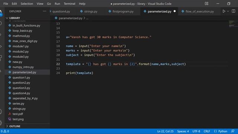Click Python icon on strings.py tab

click(81, 11)
